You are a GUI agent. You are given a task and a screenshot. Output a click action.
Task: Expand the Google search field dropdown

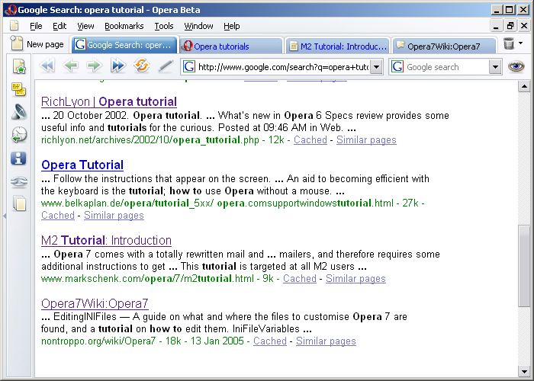[496, 67]
